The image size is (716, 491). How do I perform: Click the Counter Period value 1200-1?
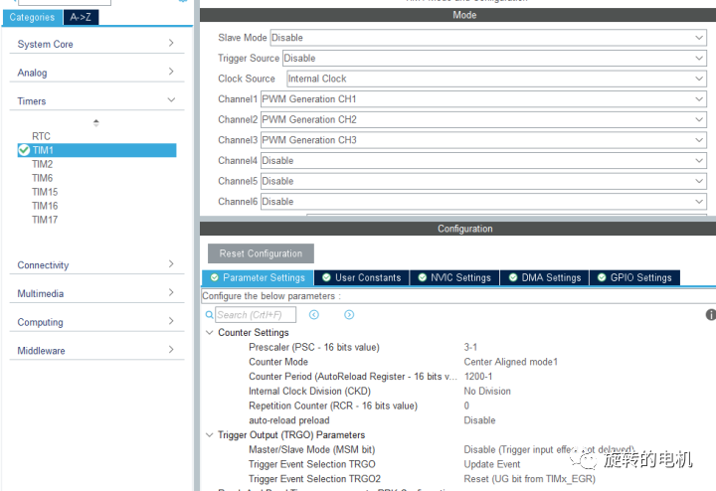tap(478, 377)
